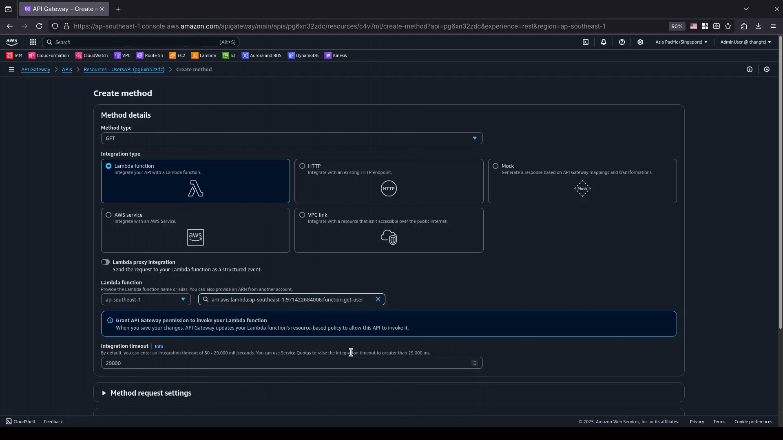The height and width of the screenshot is (440, 783).
Task: Open the Asia Pacific (Singapore) region menu
Action: pos(681,42)
